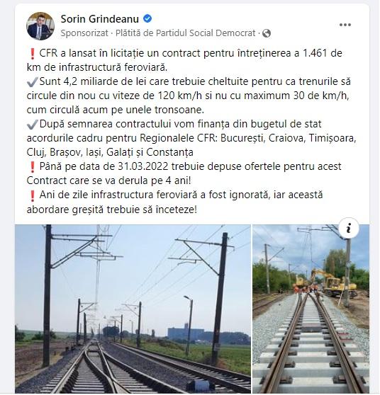380x395 pixels.
Task: Click the exclamation emoji before 'Ani de zile'
Action: (x=32, y=195)
